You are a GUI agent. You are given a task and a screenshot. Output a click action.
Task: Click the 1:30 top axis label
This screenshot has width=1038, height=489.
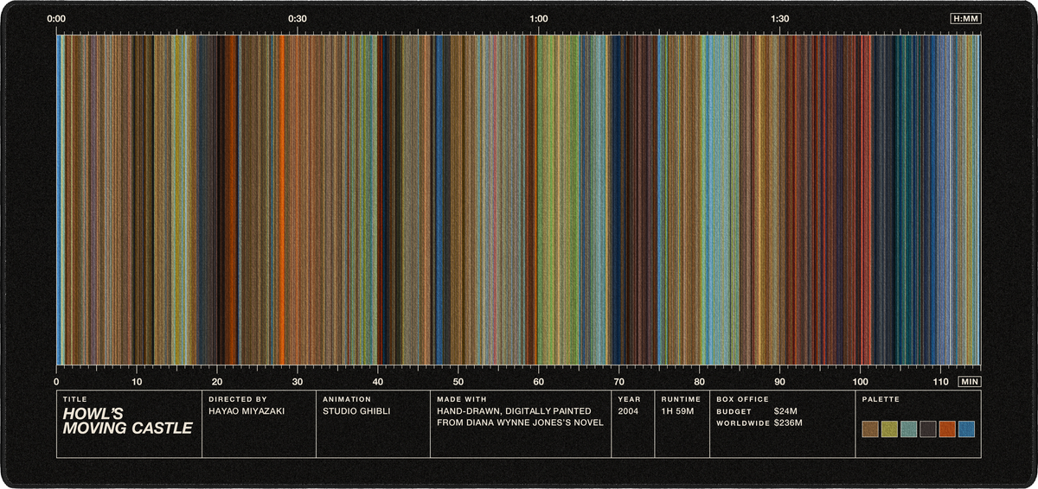(780, 18)
